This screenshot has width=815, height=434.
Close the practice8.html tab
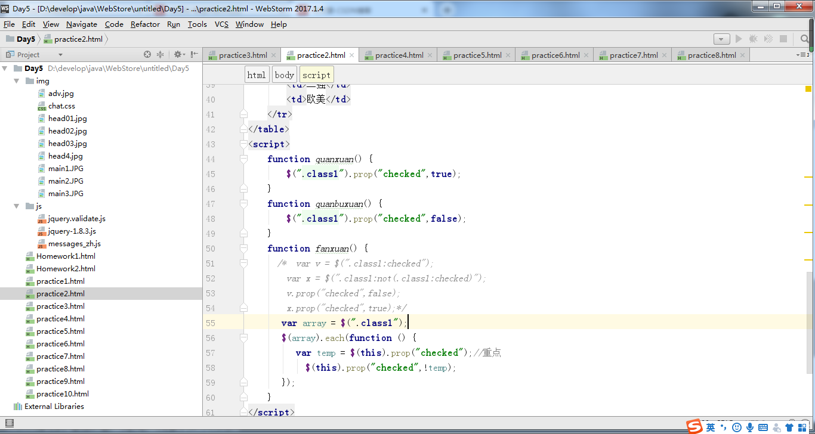click(x=743, y=55)
